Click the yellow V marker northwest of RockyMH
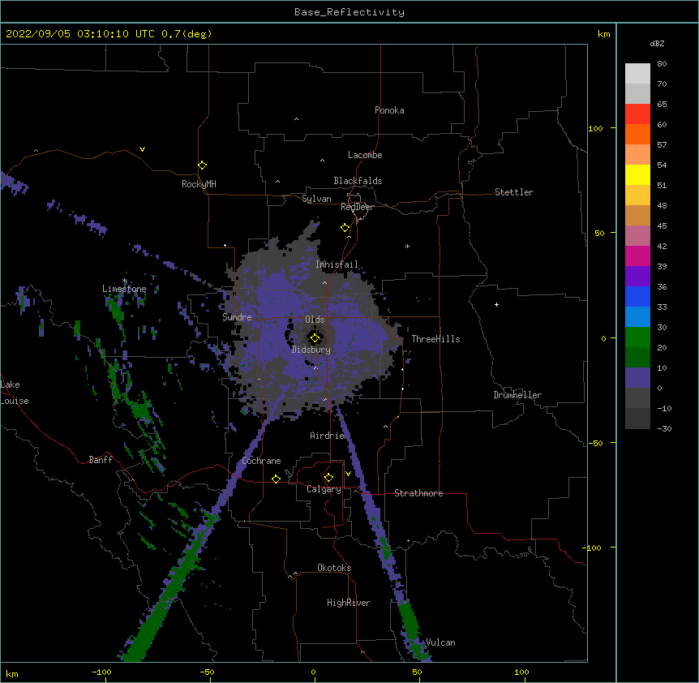699x683 pixels. tap(142, 149)
